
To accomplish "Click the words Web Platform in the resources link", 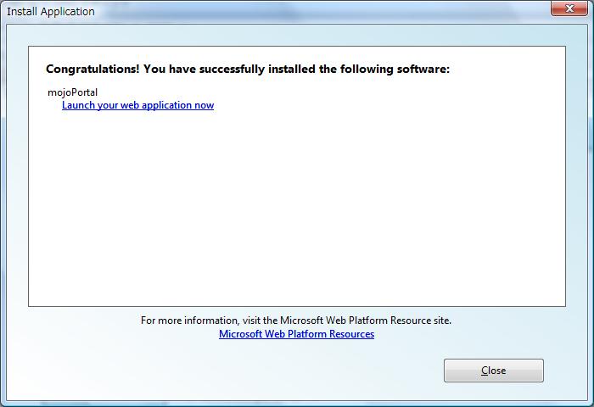I will pyautogui.click(x=295, y=334).
